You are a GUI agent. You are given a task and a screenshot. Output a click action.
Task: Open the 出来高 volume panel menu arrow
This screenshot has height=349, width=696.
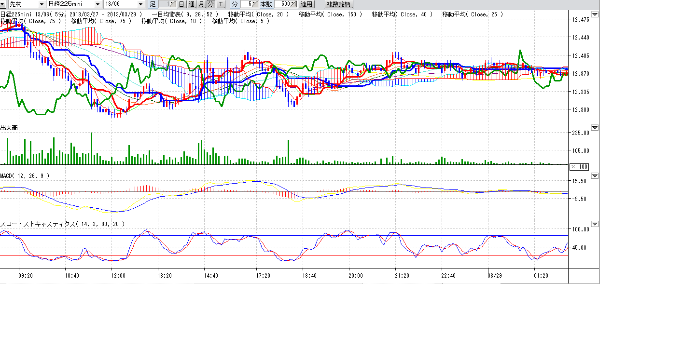point(595,128)
